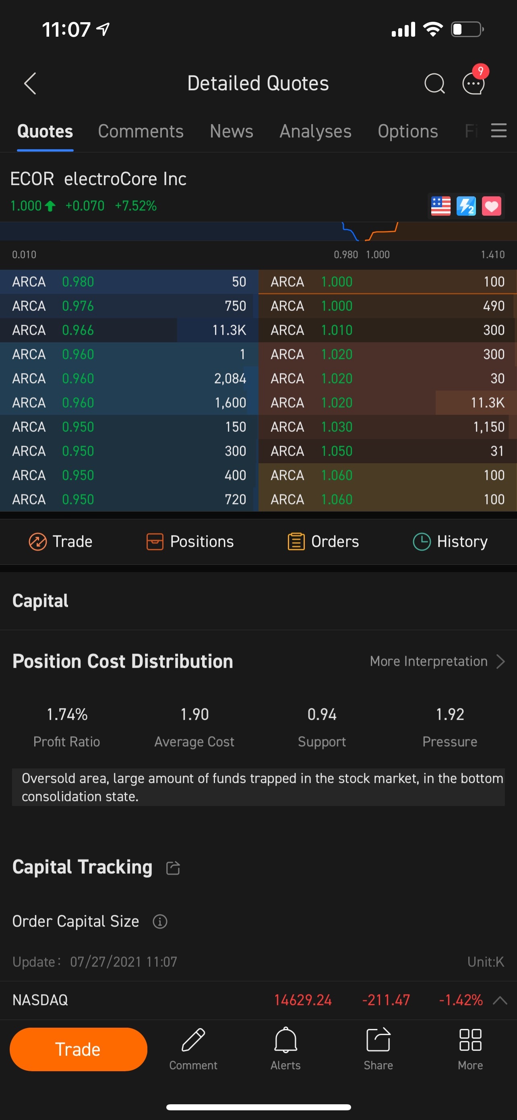Share Capital Tracking via export icon
Image resolution: width=517 pixels, height=1120 pixels.
(173, 867)
